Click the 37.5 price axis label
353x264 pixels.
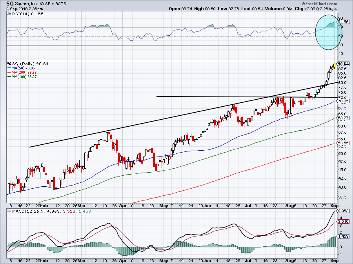coord(342,197)
